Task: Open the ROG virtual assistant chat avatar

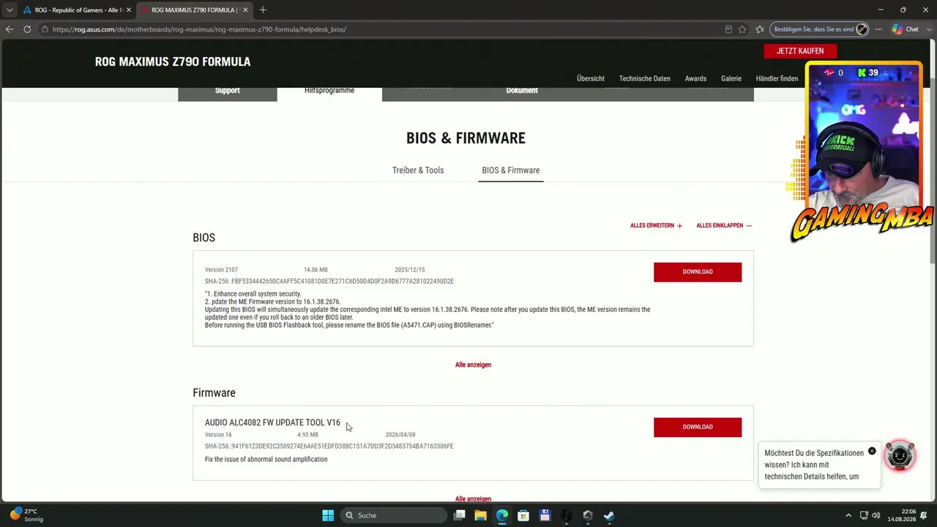Action: click(900, 456)
